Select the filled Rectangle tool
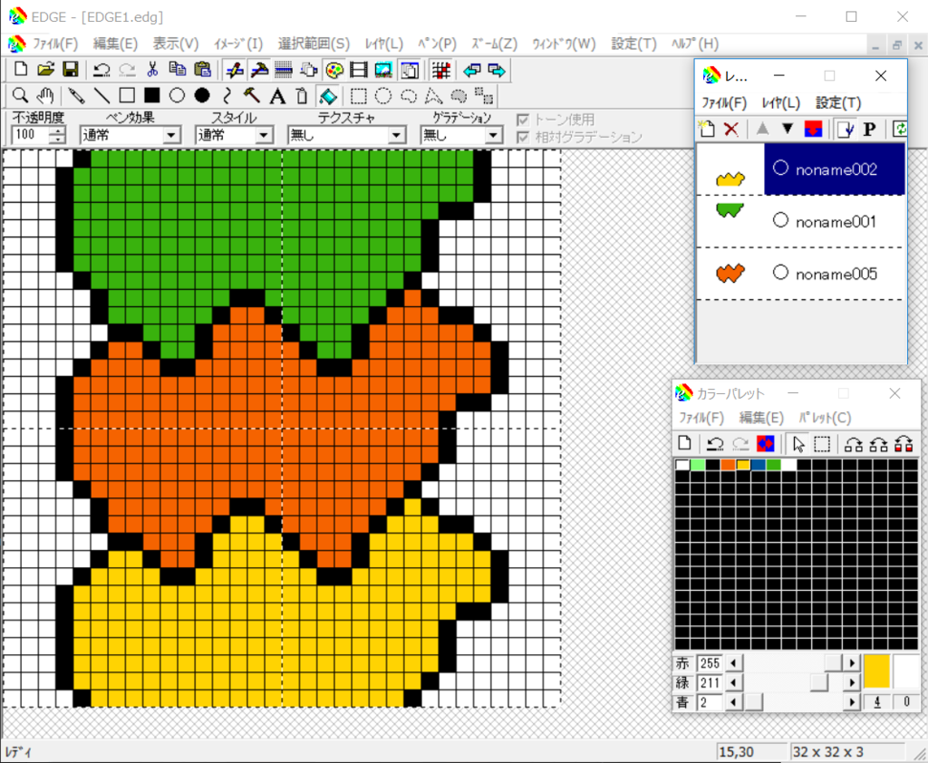Image resolution: width=928 pixels, height=763 pixels. point(152,95)
